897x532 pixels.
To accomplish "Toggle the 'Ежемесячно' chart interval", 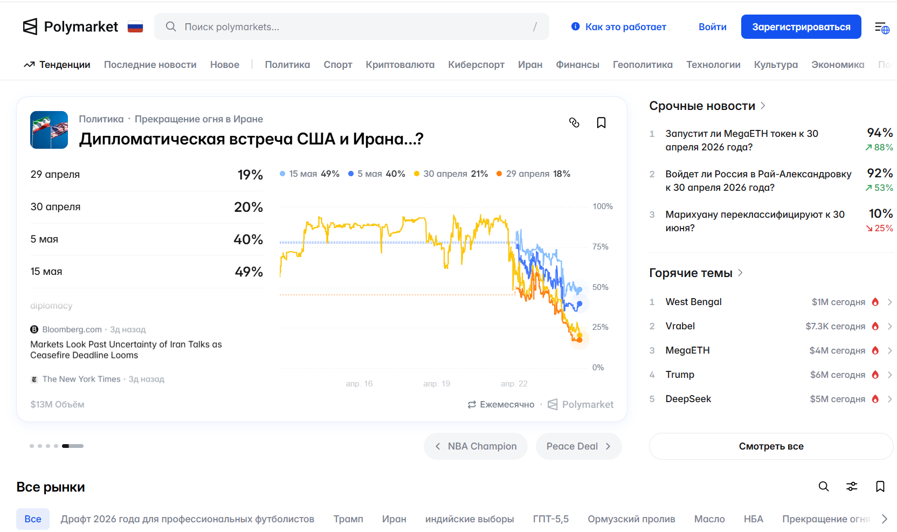I will pos(501,404).
